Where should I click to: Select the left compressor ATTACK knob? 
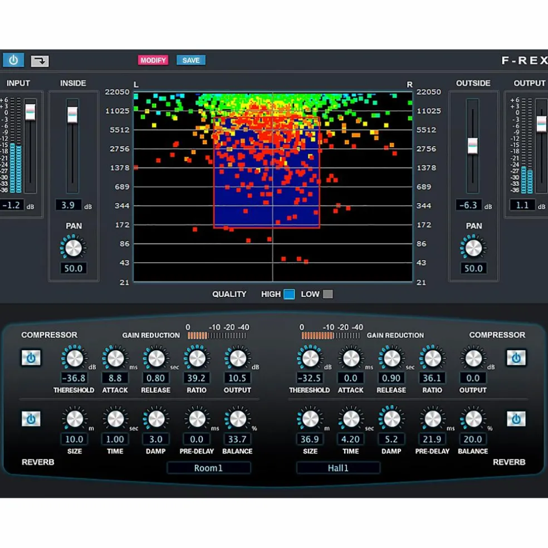coord(115,358)
